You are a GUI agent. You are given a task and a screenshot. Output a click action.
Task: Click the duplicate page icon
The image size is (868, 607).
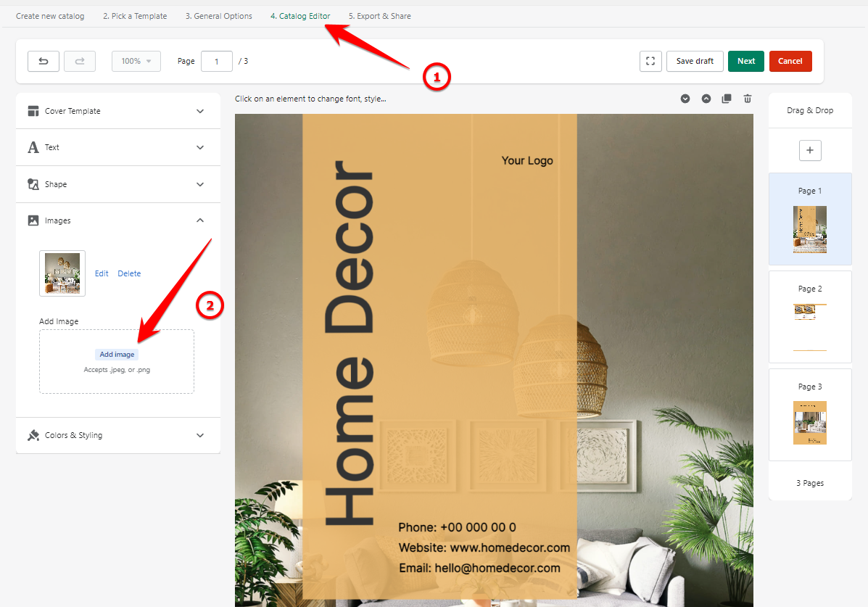click(727, 99)
